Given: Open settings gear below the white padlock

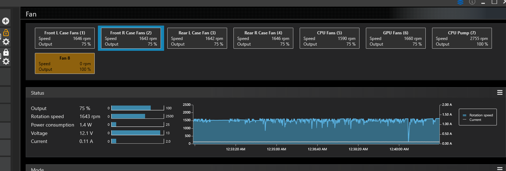Looking at the screenshot, I should (x=6, y=61).
